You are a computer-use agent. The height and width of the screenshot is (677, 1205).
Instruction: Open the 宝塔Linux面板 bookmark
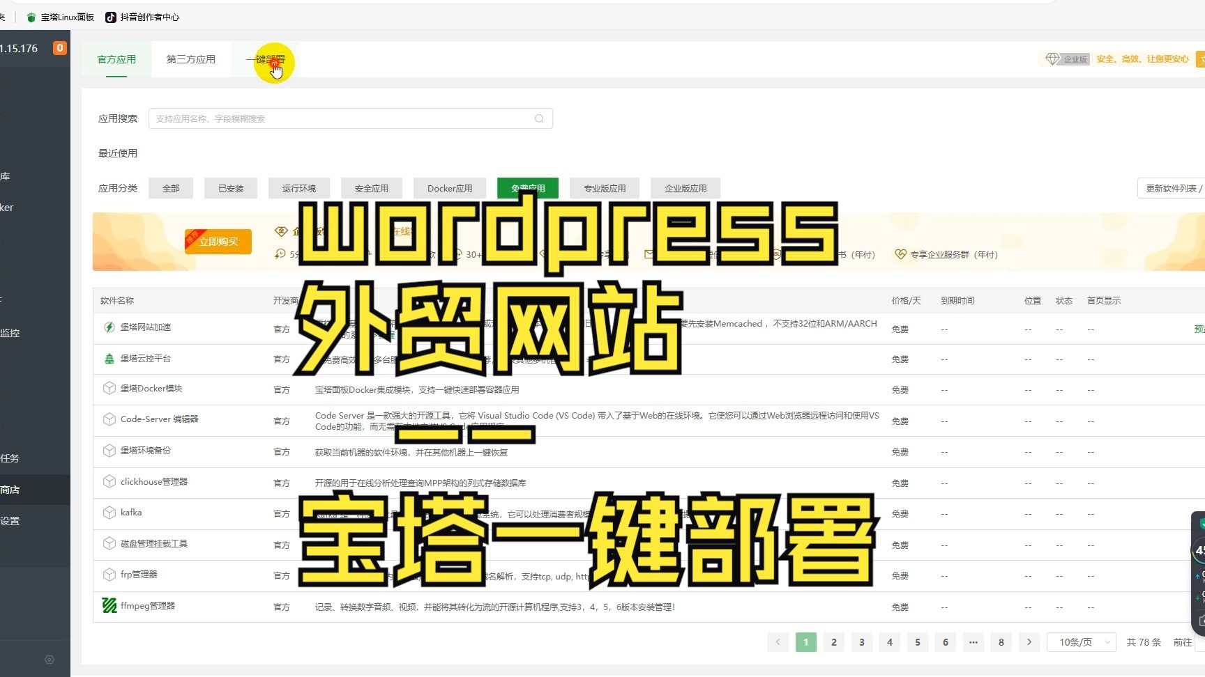pos(61,17)
